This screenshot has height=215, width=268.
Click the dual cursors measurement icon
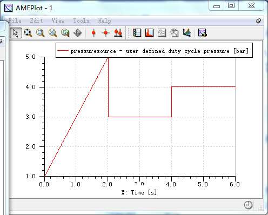tap(118, 33)
